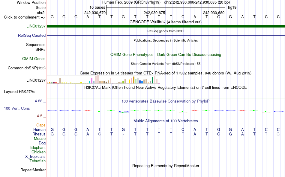Open the RefSeq Curated track label

pyautogui.click(x=32, y=35)
